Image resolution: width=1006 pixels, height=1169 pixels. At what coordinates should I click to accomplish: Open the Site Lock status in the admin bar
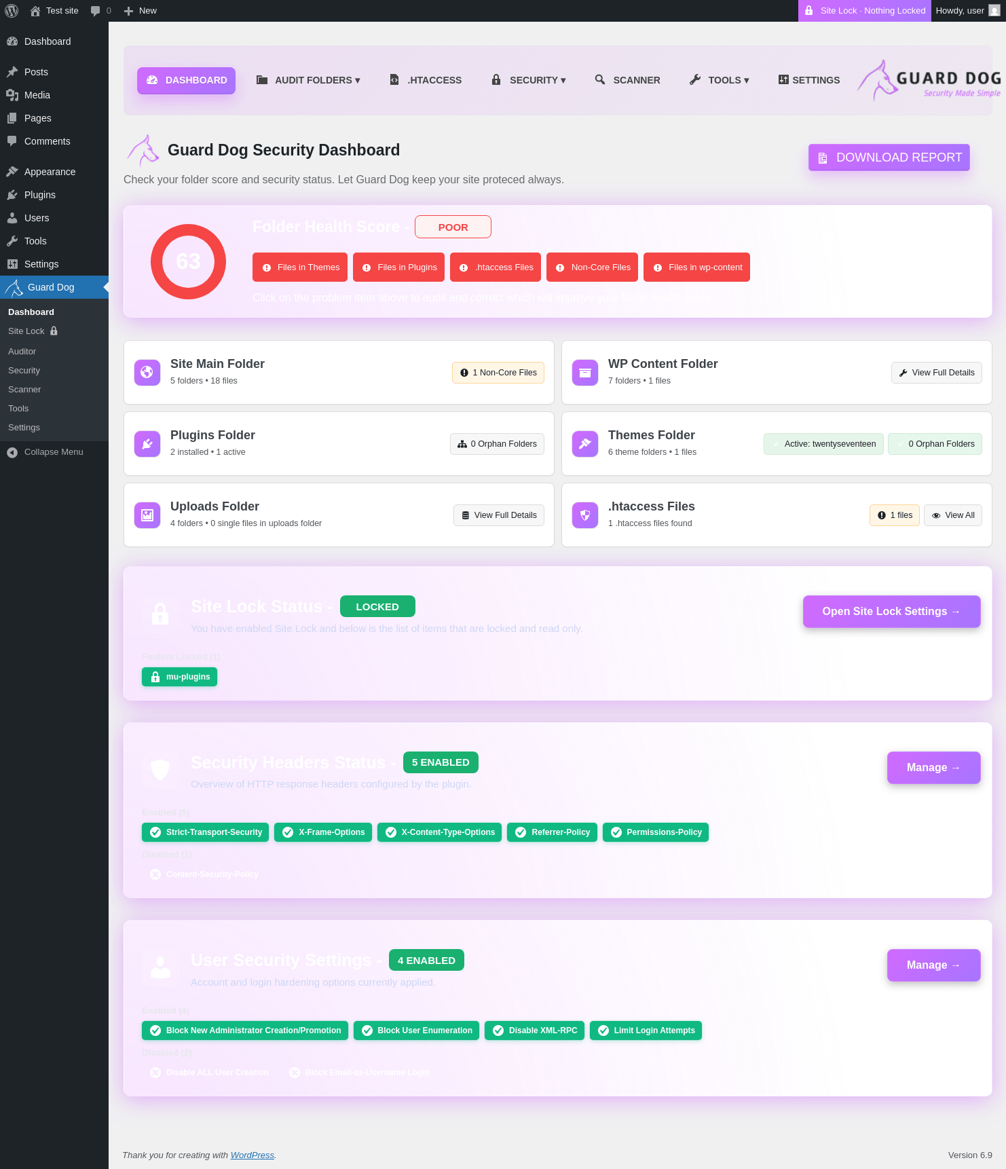click(865, 11)
